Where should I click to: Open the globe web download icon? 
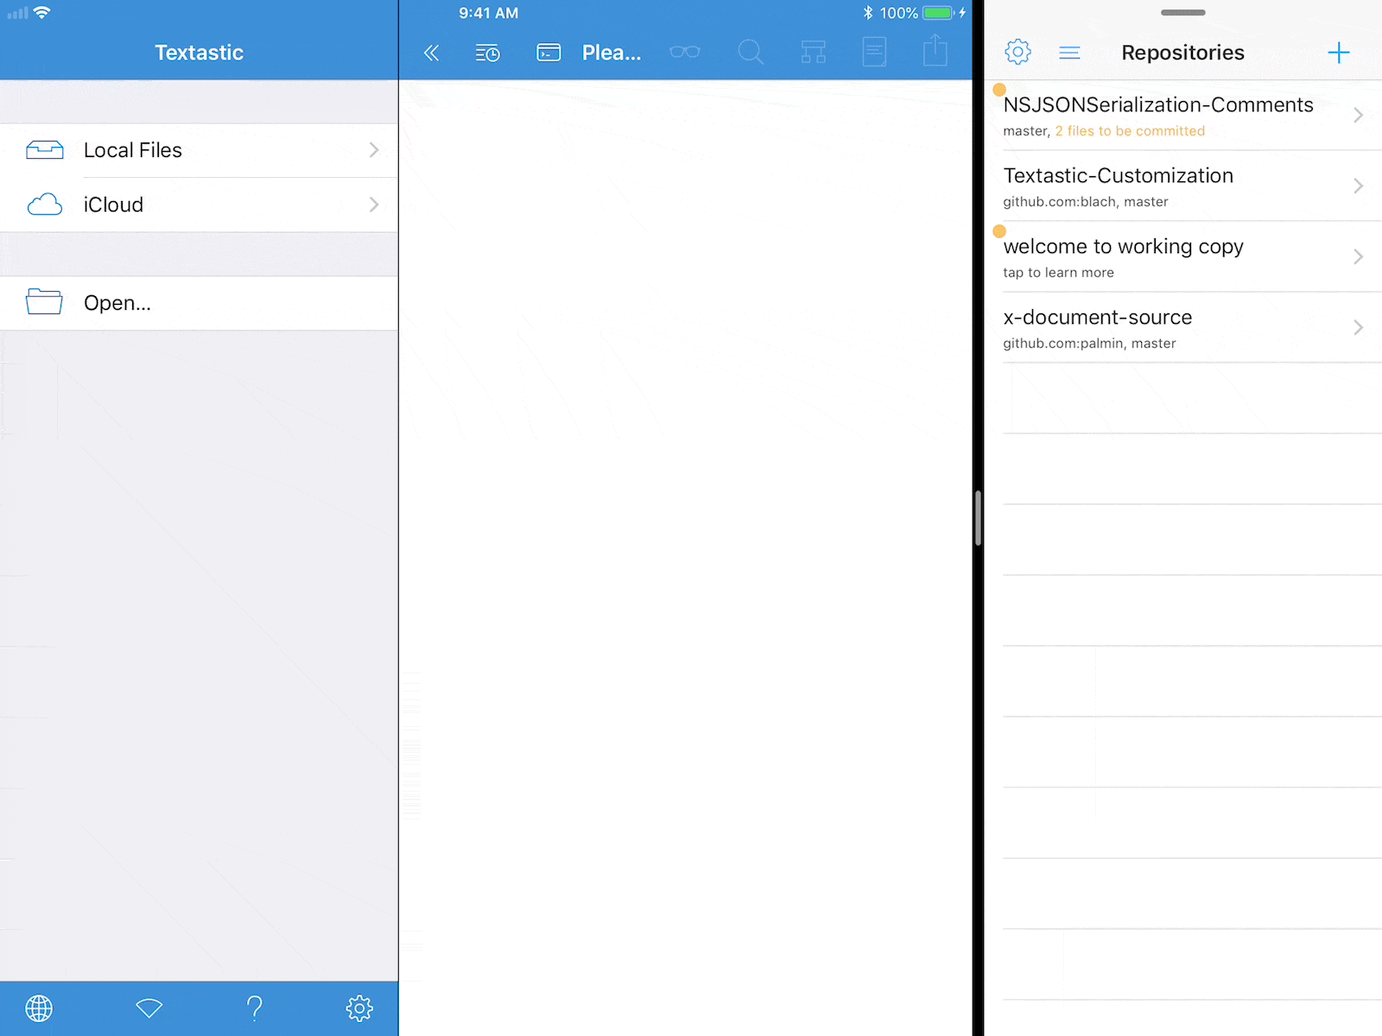39,1008
